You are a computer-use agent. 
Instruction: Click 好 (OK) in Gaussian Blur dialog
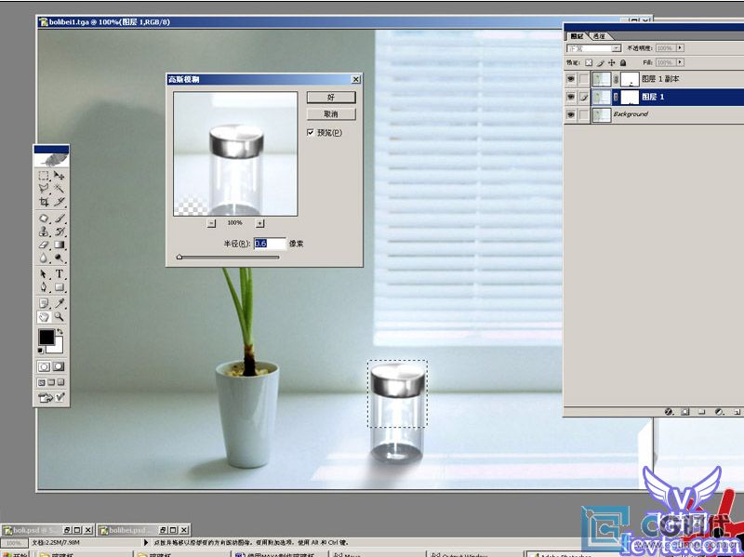pyautogui.click(x=331, y=98)
